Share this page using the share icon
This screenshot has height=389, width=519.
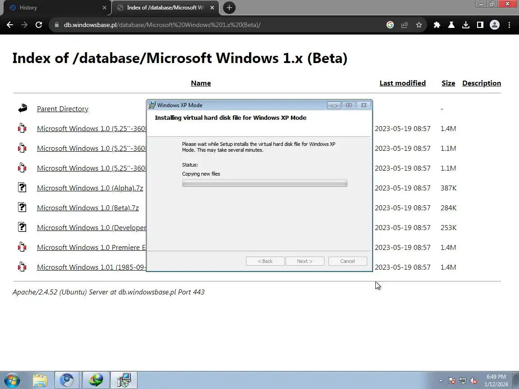click(x=405, y=25)
